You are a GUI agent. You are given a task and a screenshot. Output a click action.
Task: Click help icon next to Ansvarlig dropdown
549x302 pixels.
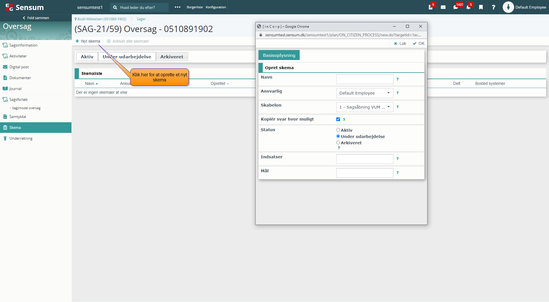tap(397, 93)
